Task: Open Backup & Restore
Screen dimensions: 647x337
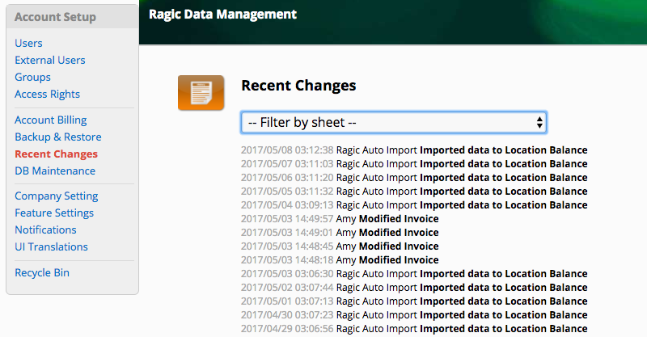Action: tap(58, 137)
